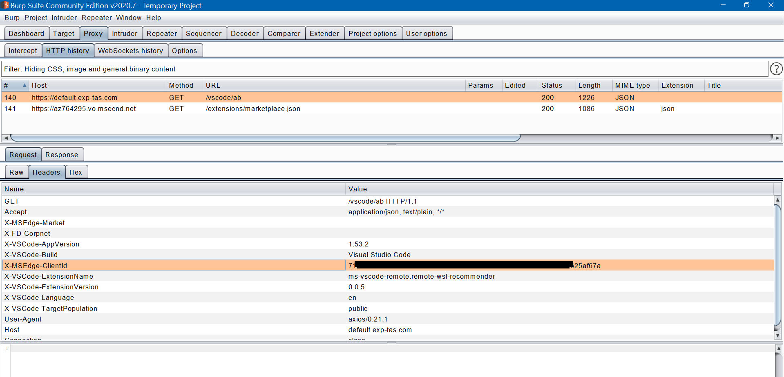Click the down arrow on the headers panel scrollbar
The height and width of the screenshot is (377, 784).
coord(777,335)
